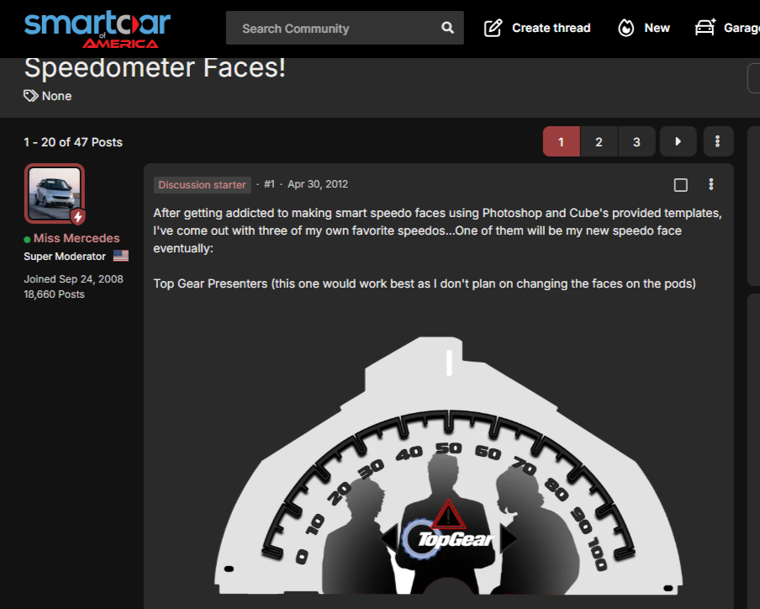Go to next page arrow

tap(678, 142)
